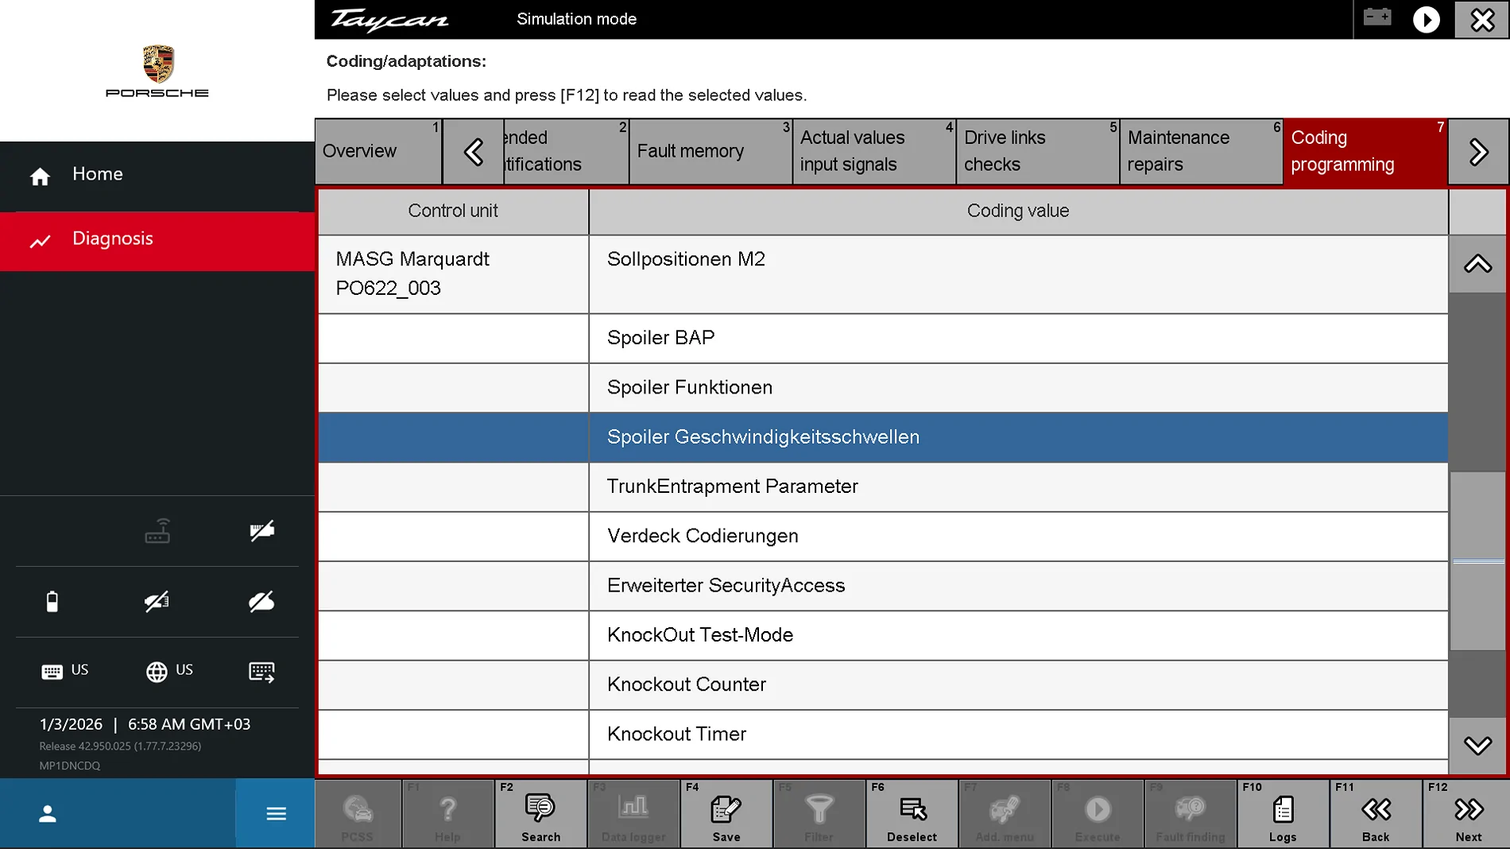Open the Maintenance repairs tab

[1202, 151]
